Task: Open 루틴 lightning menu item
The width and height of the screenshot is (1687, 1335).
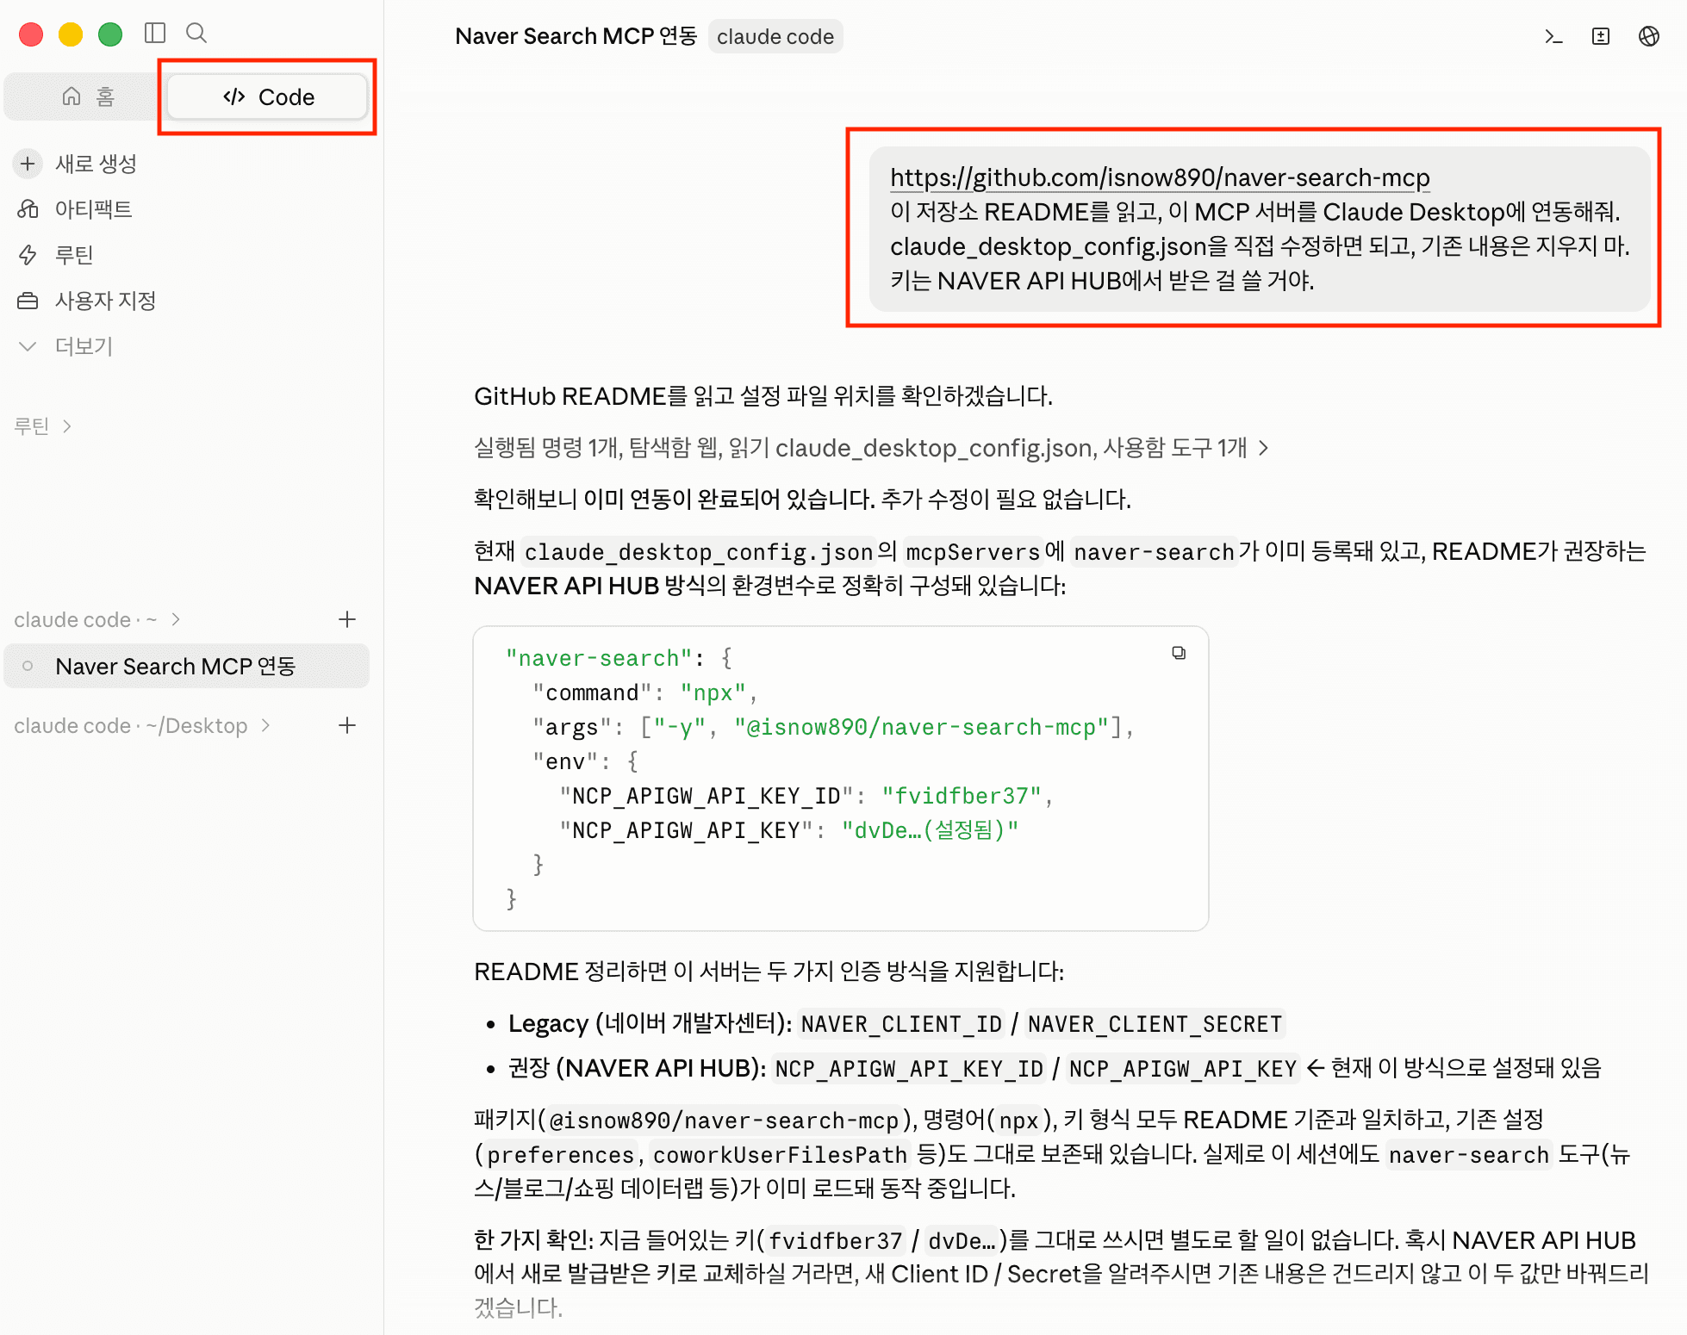Action: [x=73, y=255]
